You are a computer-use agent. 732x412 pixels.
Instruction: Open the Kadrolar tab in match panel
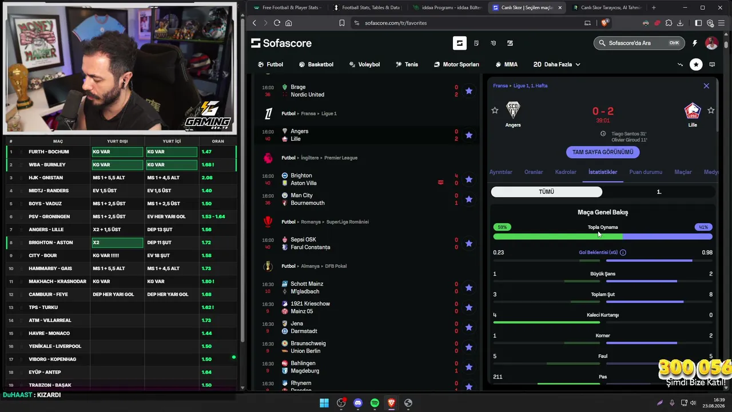pyautogui.click(x=566, y=172)
